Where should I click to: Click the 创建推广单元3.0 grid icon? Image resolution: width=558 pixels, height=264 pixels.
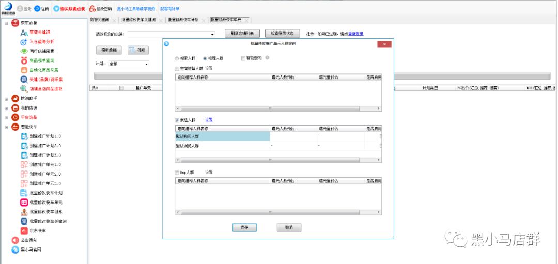(24, 183)
